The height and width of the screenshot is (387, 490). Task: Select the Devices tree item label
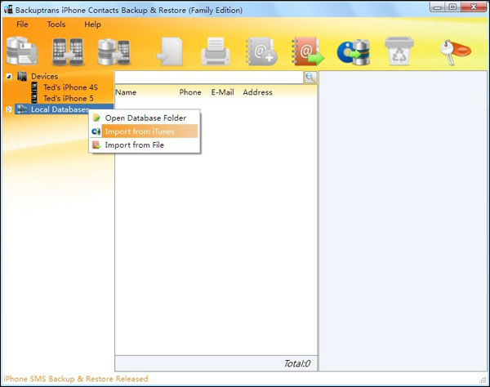point(44,76)
